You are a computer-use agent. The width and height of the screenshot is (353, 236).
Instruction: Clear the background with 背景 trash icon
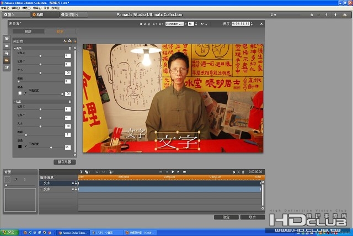tap(24, 180)
